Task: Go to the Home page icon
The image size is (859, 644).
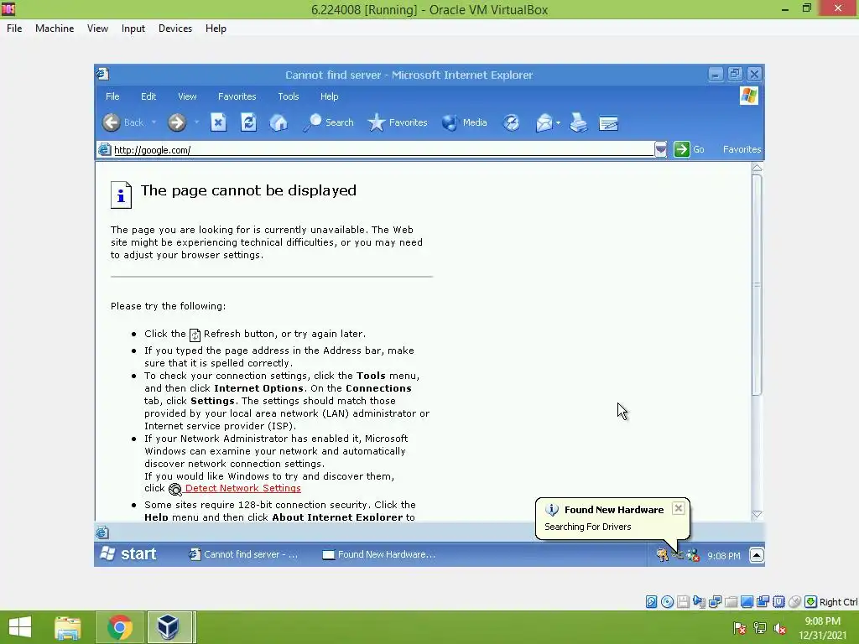Action: tap(279, 122)
